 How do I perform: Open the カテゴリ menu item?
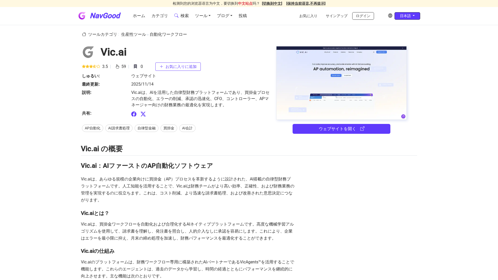pyautogui.click(x=160, y=16)
